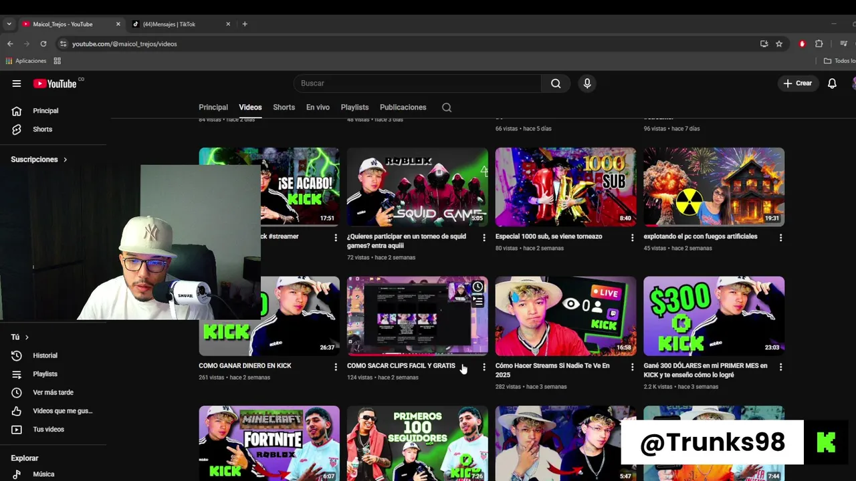Viewport: 856px width, 481px height.
Task: Open the Squid Game video thumbnail
Action: (x=417, y=187)
